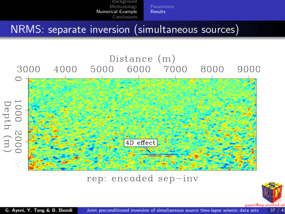Click the 9000 tick on distance axis
285x214 pixels.
pos(249,70)
